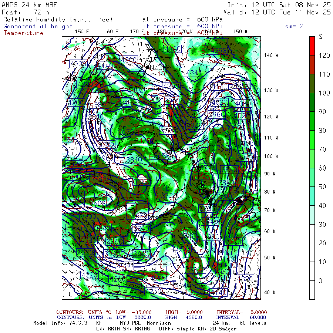Click the '70 W' axis label on right
This screenshot has width=333, height=333.
(269, 210)
